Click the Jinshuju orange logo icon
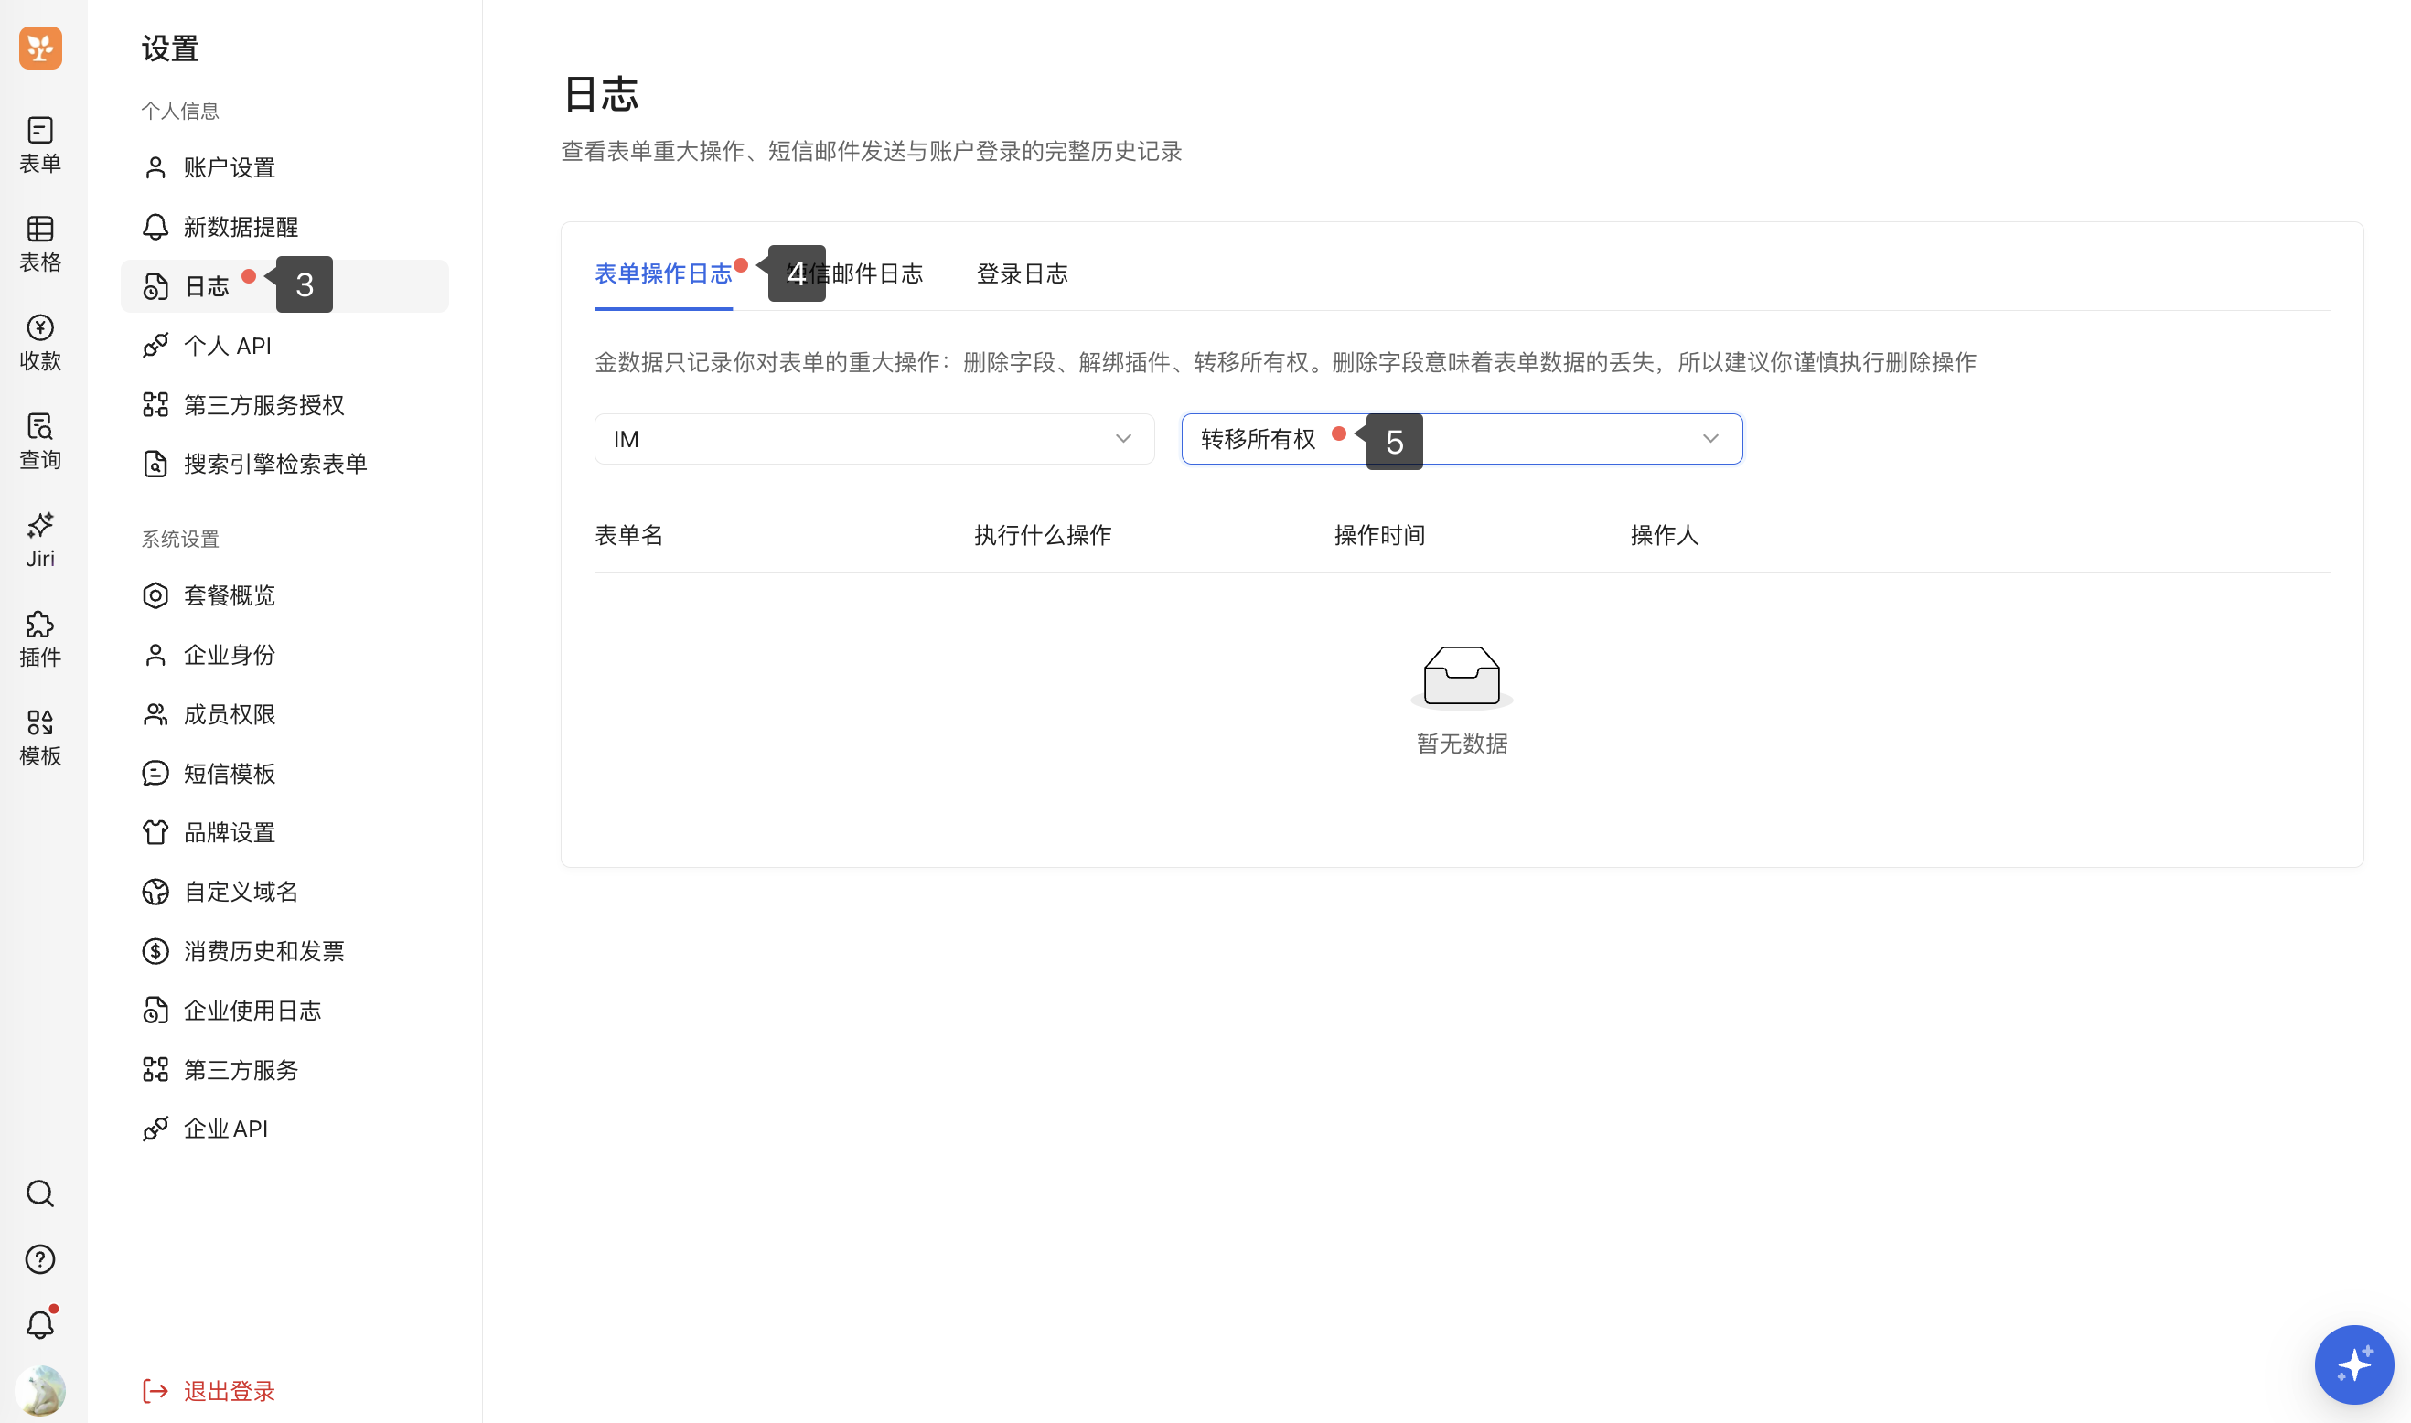 (x=40, y=47)
